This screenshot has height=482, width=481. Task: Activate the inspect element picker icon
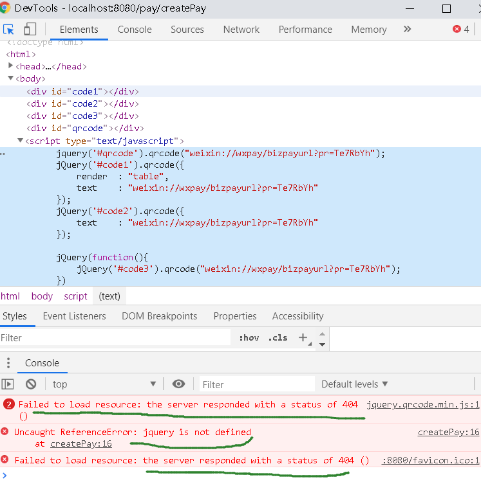pyautogui.click(x=8, y=30)
